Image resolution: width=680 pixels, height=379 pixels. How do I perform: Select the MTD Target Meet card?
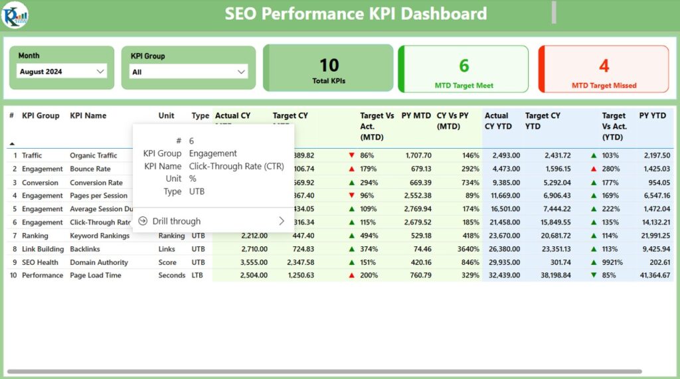[x=463, y=70]
